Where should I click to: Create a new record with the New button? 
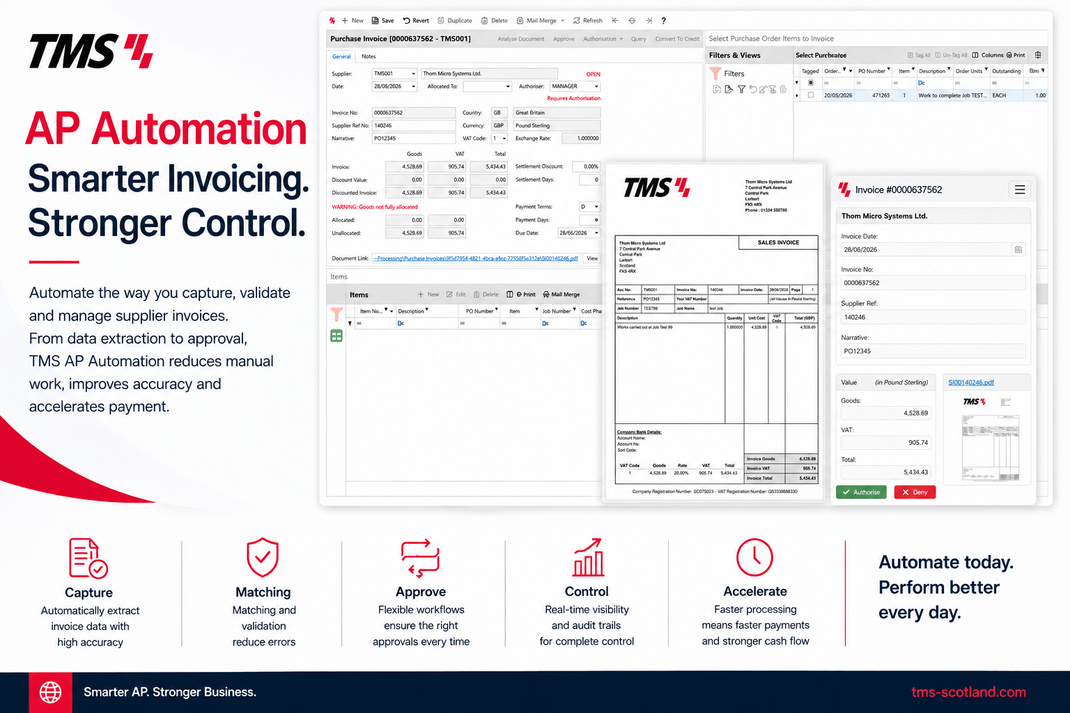352,21
